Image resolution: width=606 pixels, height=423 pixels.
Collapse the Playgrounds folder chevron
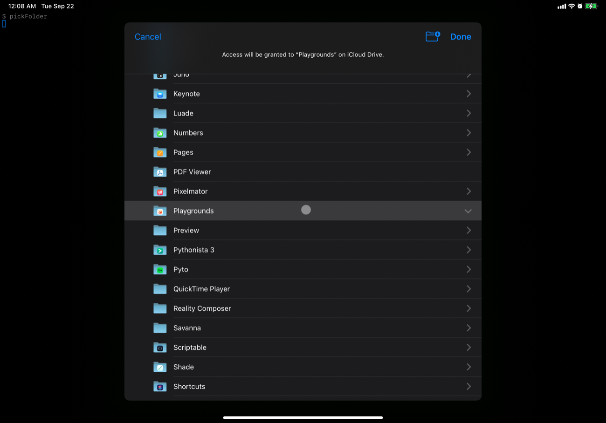pos(468,211)
